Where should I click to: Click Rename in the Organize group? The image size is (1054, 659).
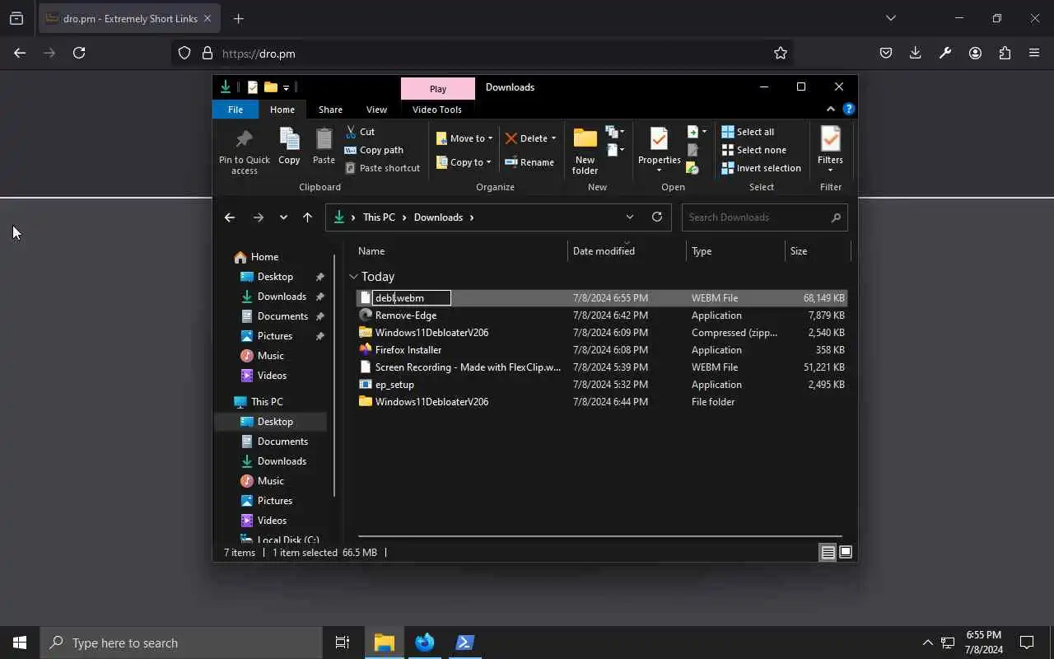click(529, 162)
